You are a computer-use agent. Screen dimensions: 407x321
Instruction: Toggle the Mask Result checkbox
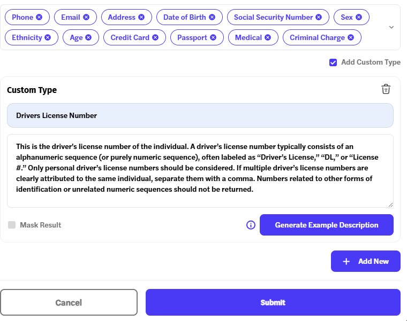click(12, 225)
